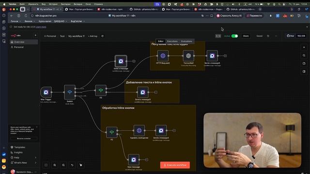310x174 pixels.
Task: Click the Спросить Алису AI button
Action: 229,15
